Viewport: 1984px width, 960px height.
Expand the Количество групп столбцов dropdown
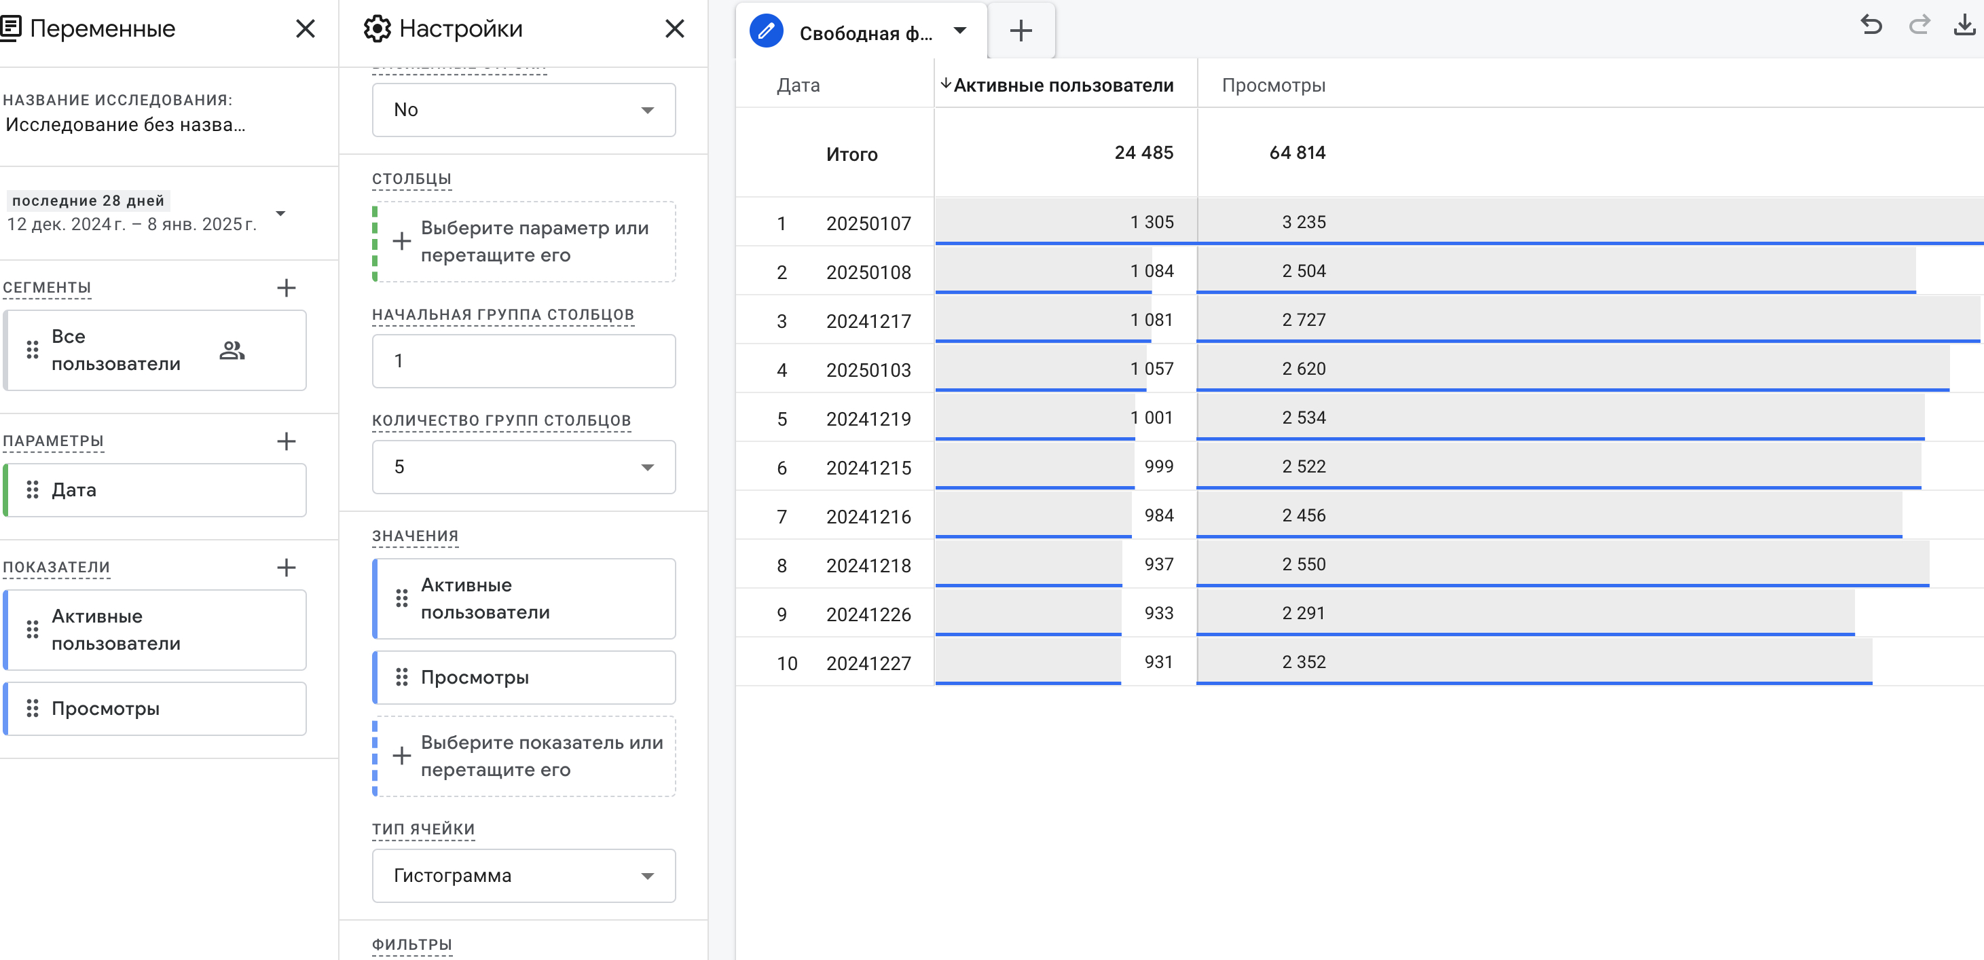coord(523,467)
